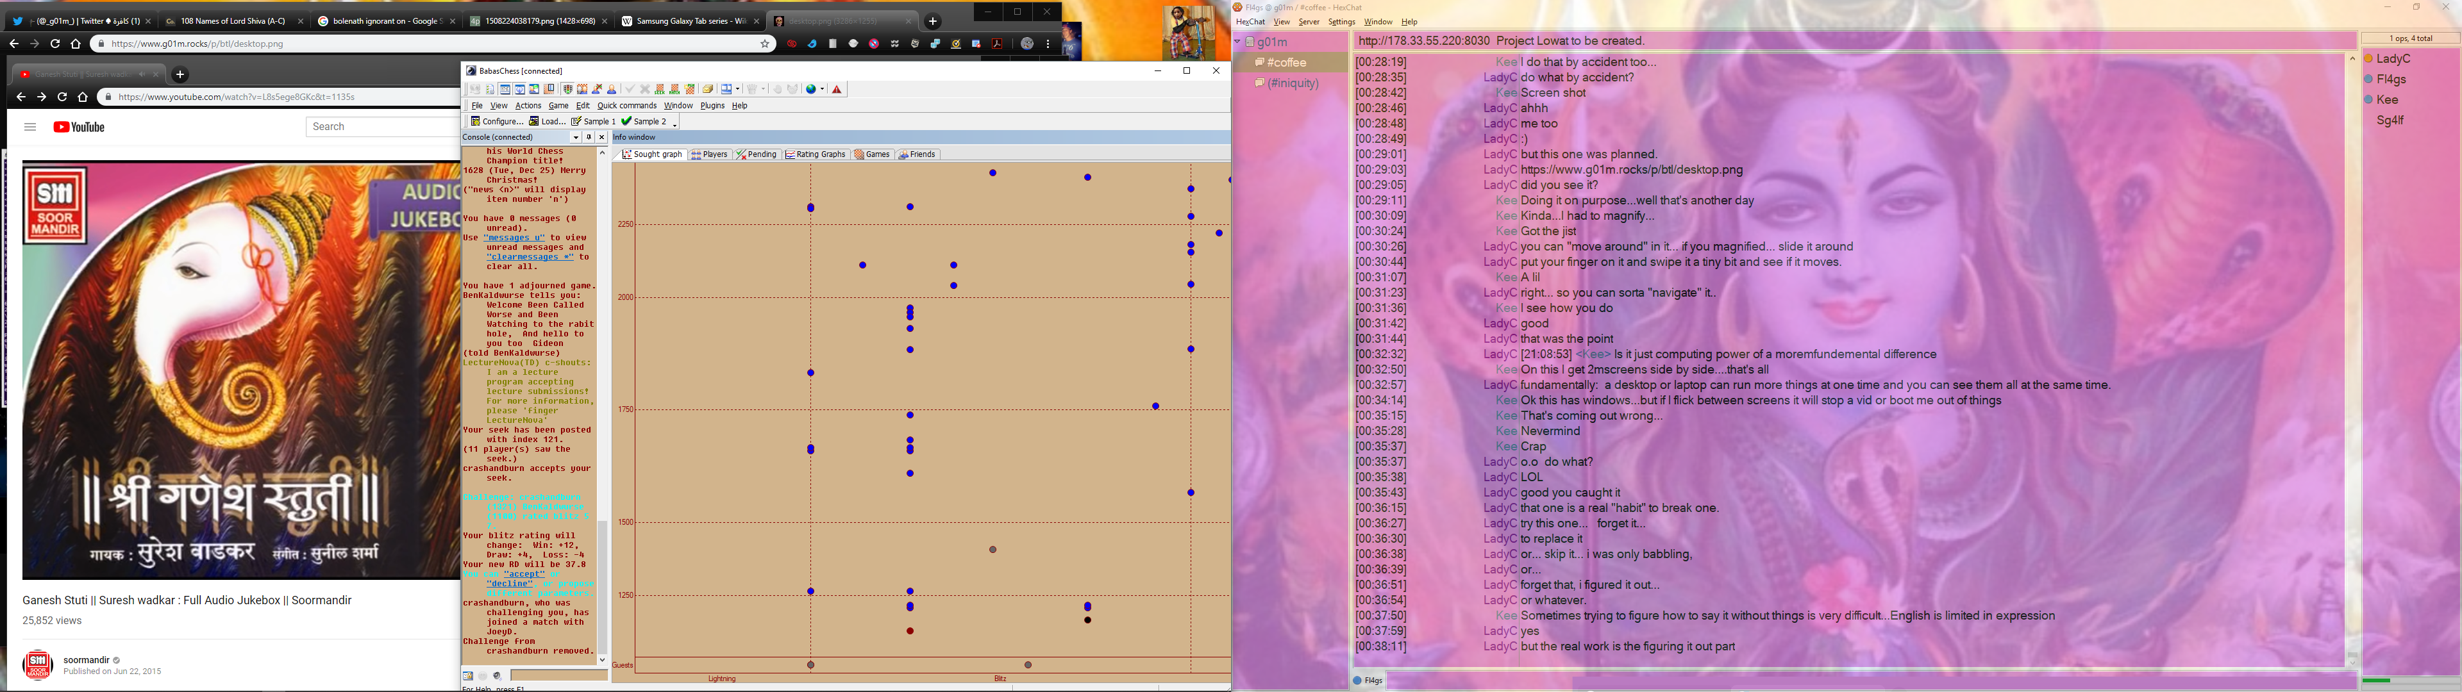Open the window layout dropdown arrow in BabasChess
Viewport: 2462px width, 692px height.
(x=738, y=89)
